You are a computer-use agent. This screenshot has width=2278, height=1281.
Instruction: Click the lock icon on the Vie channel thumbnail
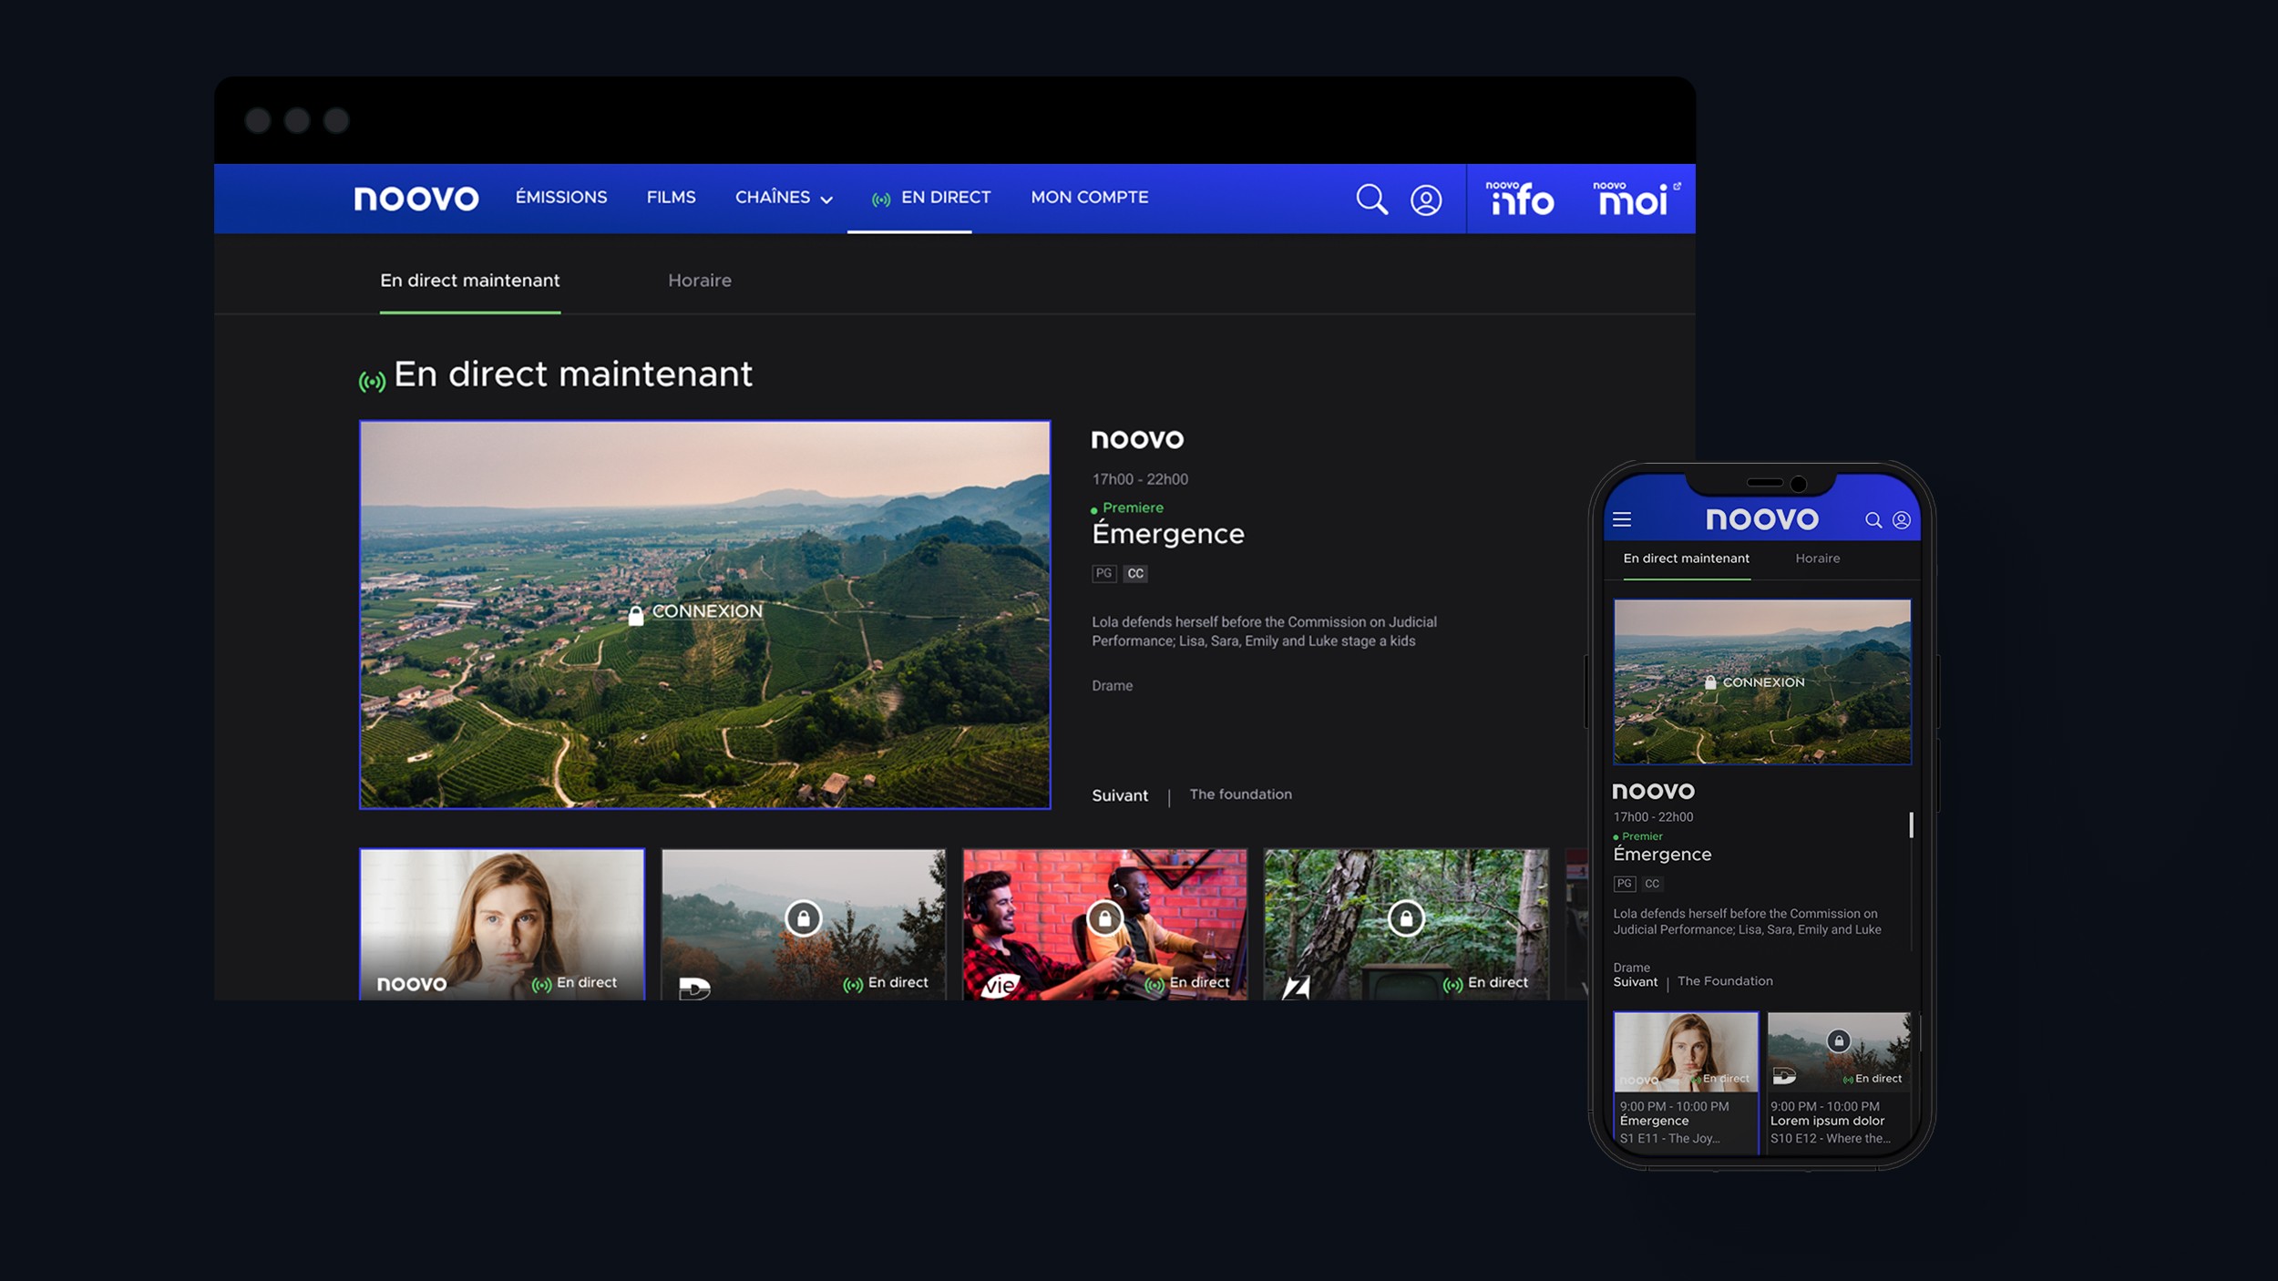(x=1104, y=918)
